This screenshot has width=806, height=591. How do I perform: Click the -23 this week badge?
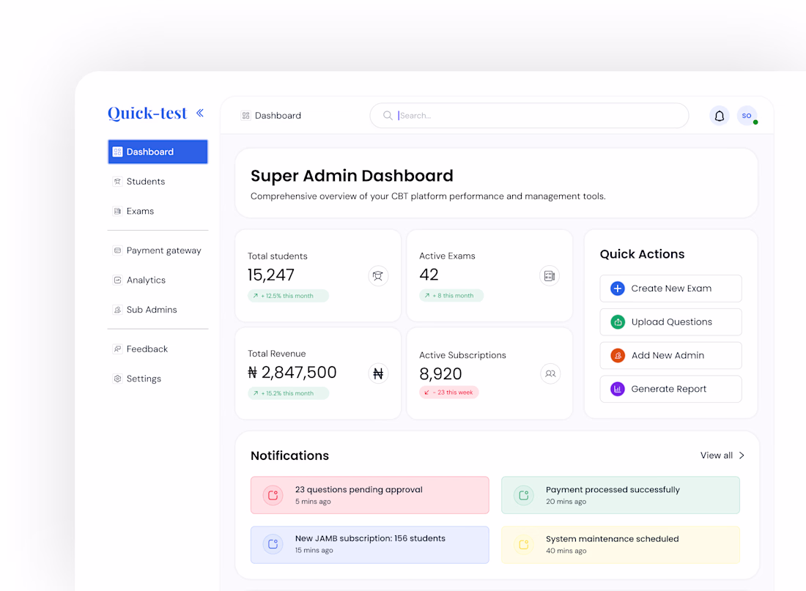tap(448, 392)
